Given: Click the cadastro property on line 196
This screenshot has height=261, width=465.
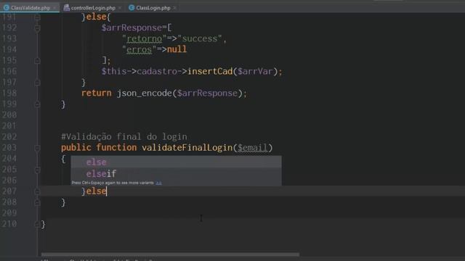Looking at the screenshot, I should point(157,71).
